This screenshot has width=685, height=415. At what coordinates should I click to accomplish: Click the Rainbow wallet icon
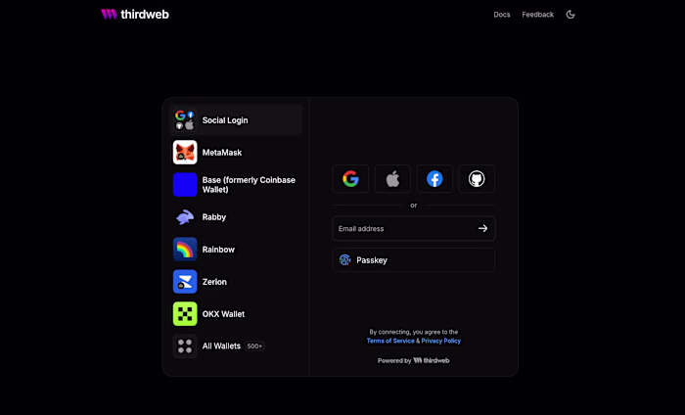(x=185, y=250)
